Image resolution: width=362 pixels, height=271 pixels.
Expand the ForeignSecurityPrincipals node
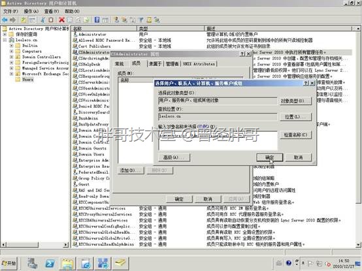pos(11,63)
